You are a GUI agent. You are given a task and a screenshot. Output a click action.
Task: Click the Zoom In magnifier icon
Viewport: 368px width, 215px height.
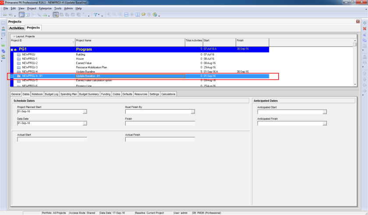pyautogui.click(x=109, y=15)
